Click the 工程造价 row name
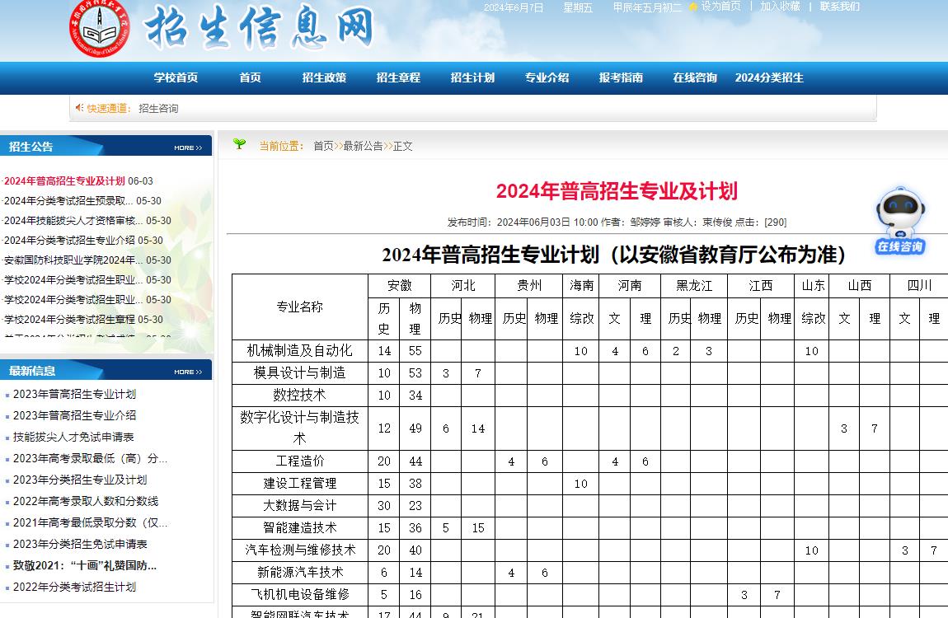 click(300, 461)
